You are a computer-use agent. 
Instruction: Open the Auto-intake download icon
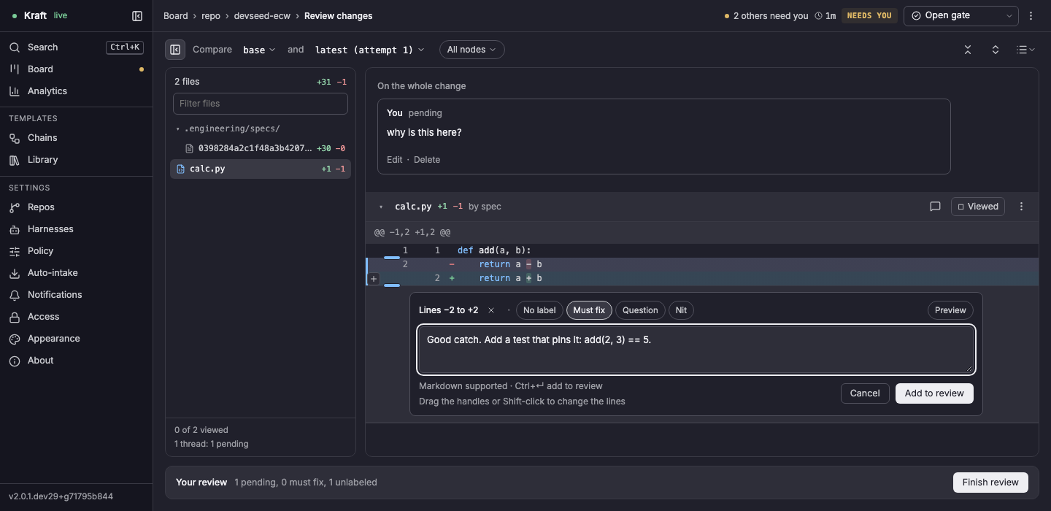[x=15, y=273]
